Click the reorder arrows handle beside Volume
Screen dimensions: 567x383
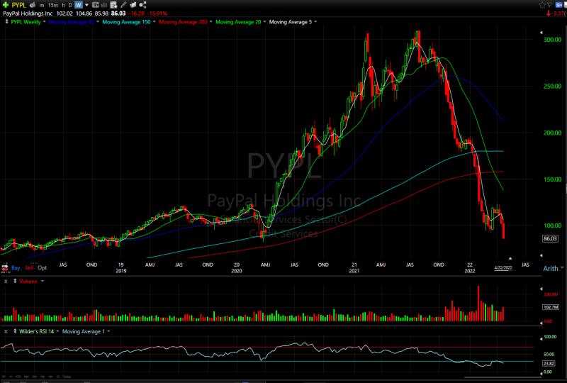click(15, 281)
